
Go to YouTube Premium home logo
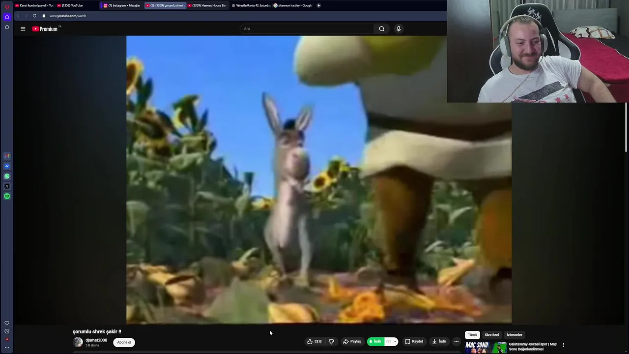coord(45,29)
